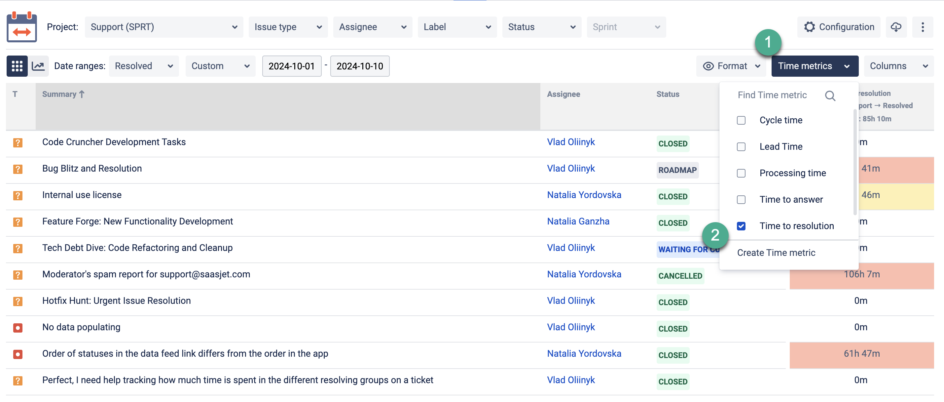Open the Columns dropdown
The height and width of the screenshot is (402, 944).
[x=898, y=66]
